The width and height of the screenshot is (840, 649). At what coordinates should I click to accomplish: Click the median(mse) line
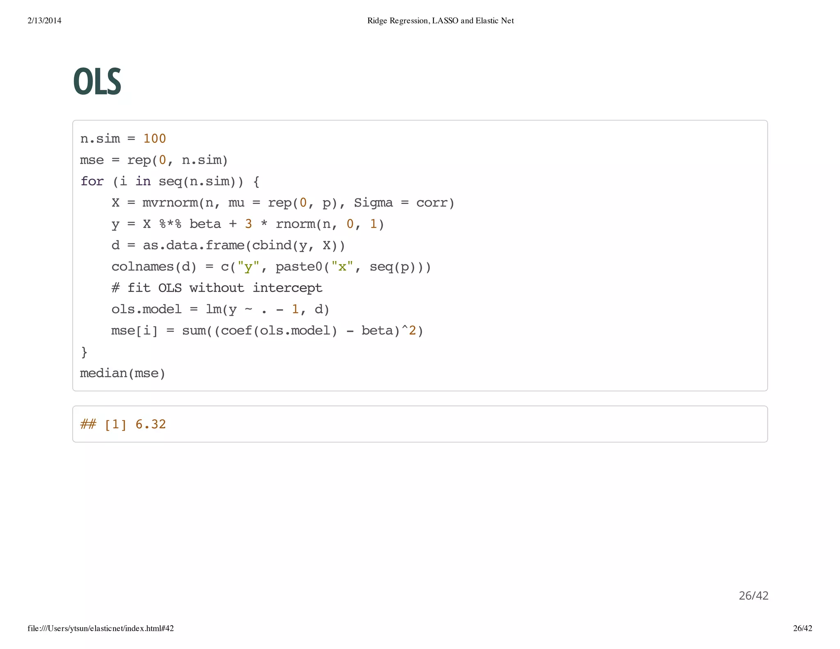[122, 373]
